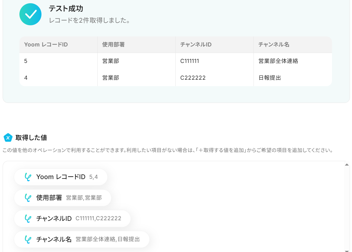Click the green test success checkmark icon
Screen dimensions: 352x252
(x=30, y=14)
